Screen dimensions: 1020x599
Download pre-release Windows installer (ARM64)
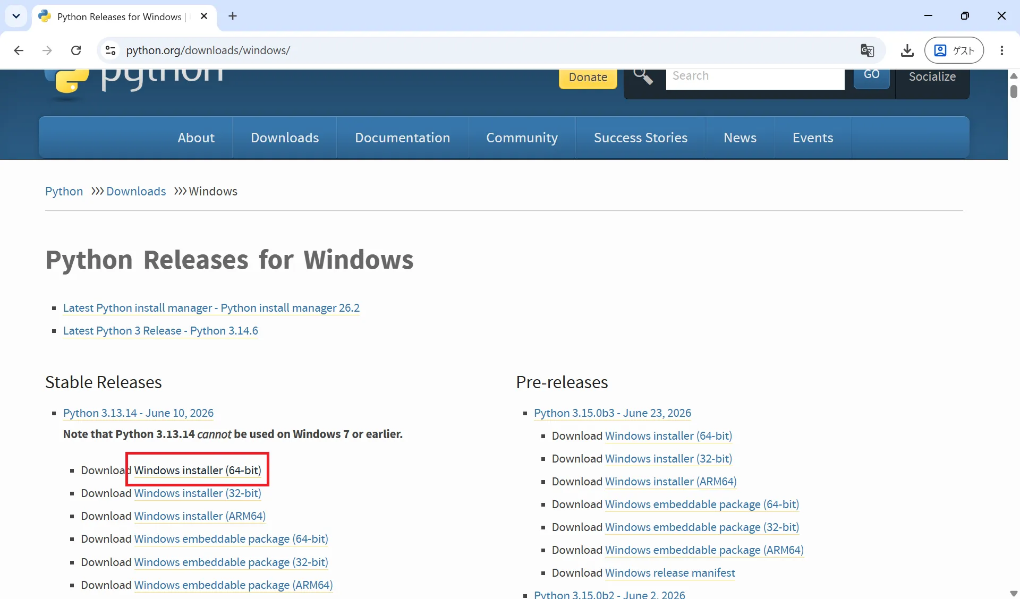(x=670, y=482)
